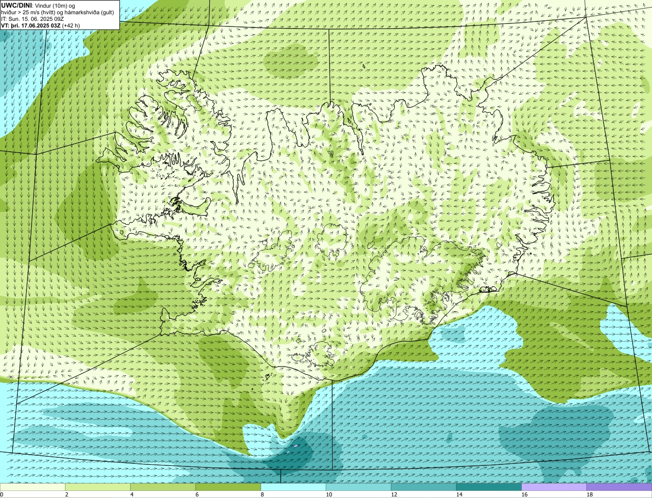652x498 pixels.
Task: Click the line 'hviður > 25 m/s (hvítt)'
Action: 30,12
